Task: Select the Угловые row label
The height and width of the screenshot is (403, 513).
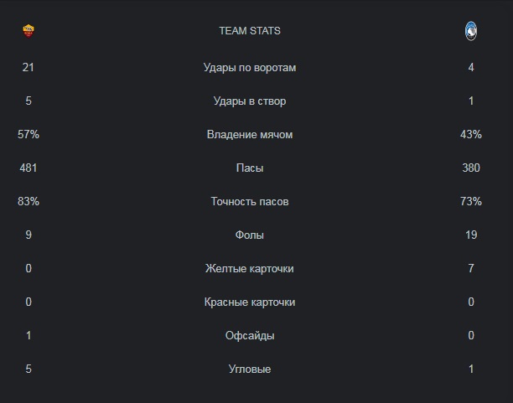Action: [250, 369]
